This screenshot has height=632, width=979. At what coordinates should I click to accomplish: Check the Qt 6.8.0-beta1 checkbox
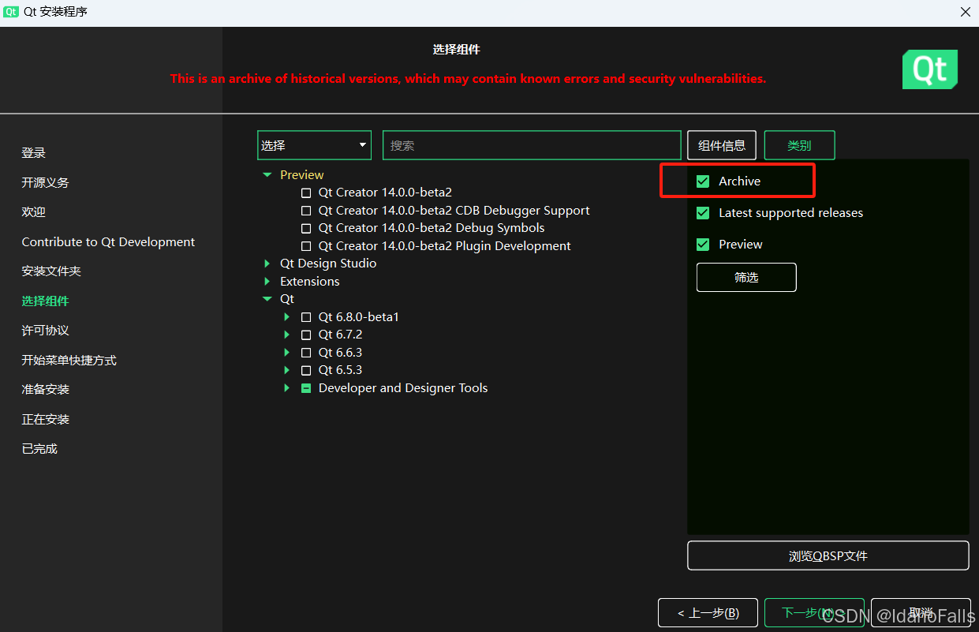point(306,317)
